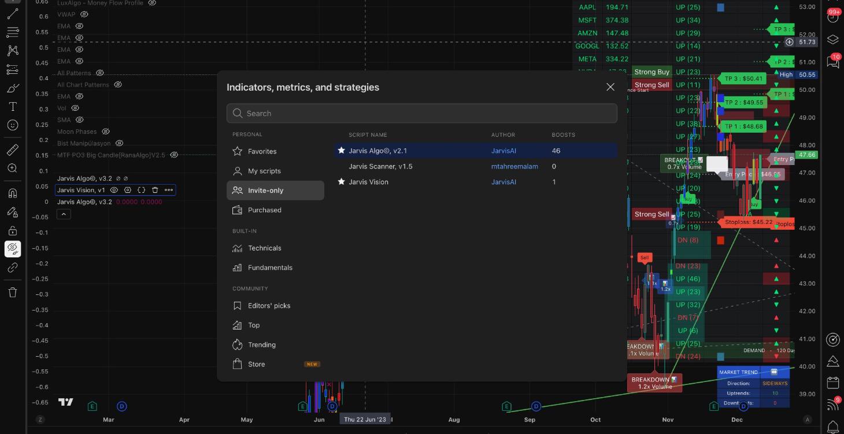The image size is (844, 434).
Task: Select the Text drawing tool
Action: click(12, 106)
